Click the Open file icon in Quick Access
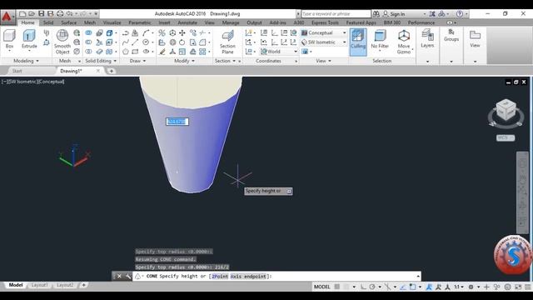This screenshot has width=533, height=300. click(32, 13)
